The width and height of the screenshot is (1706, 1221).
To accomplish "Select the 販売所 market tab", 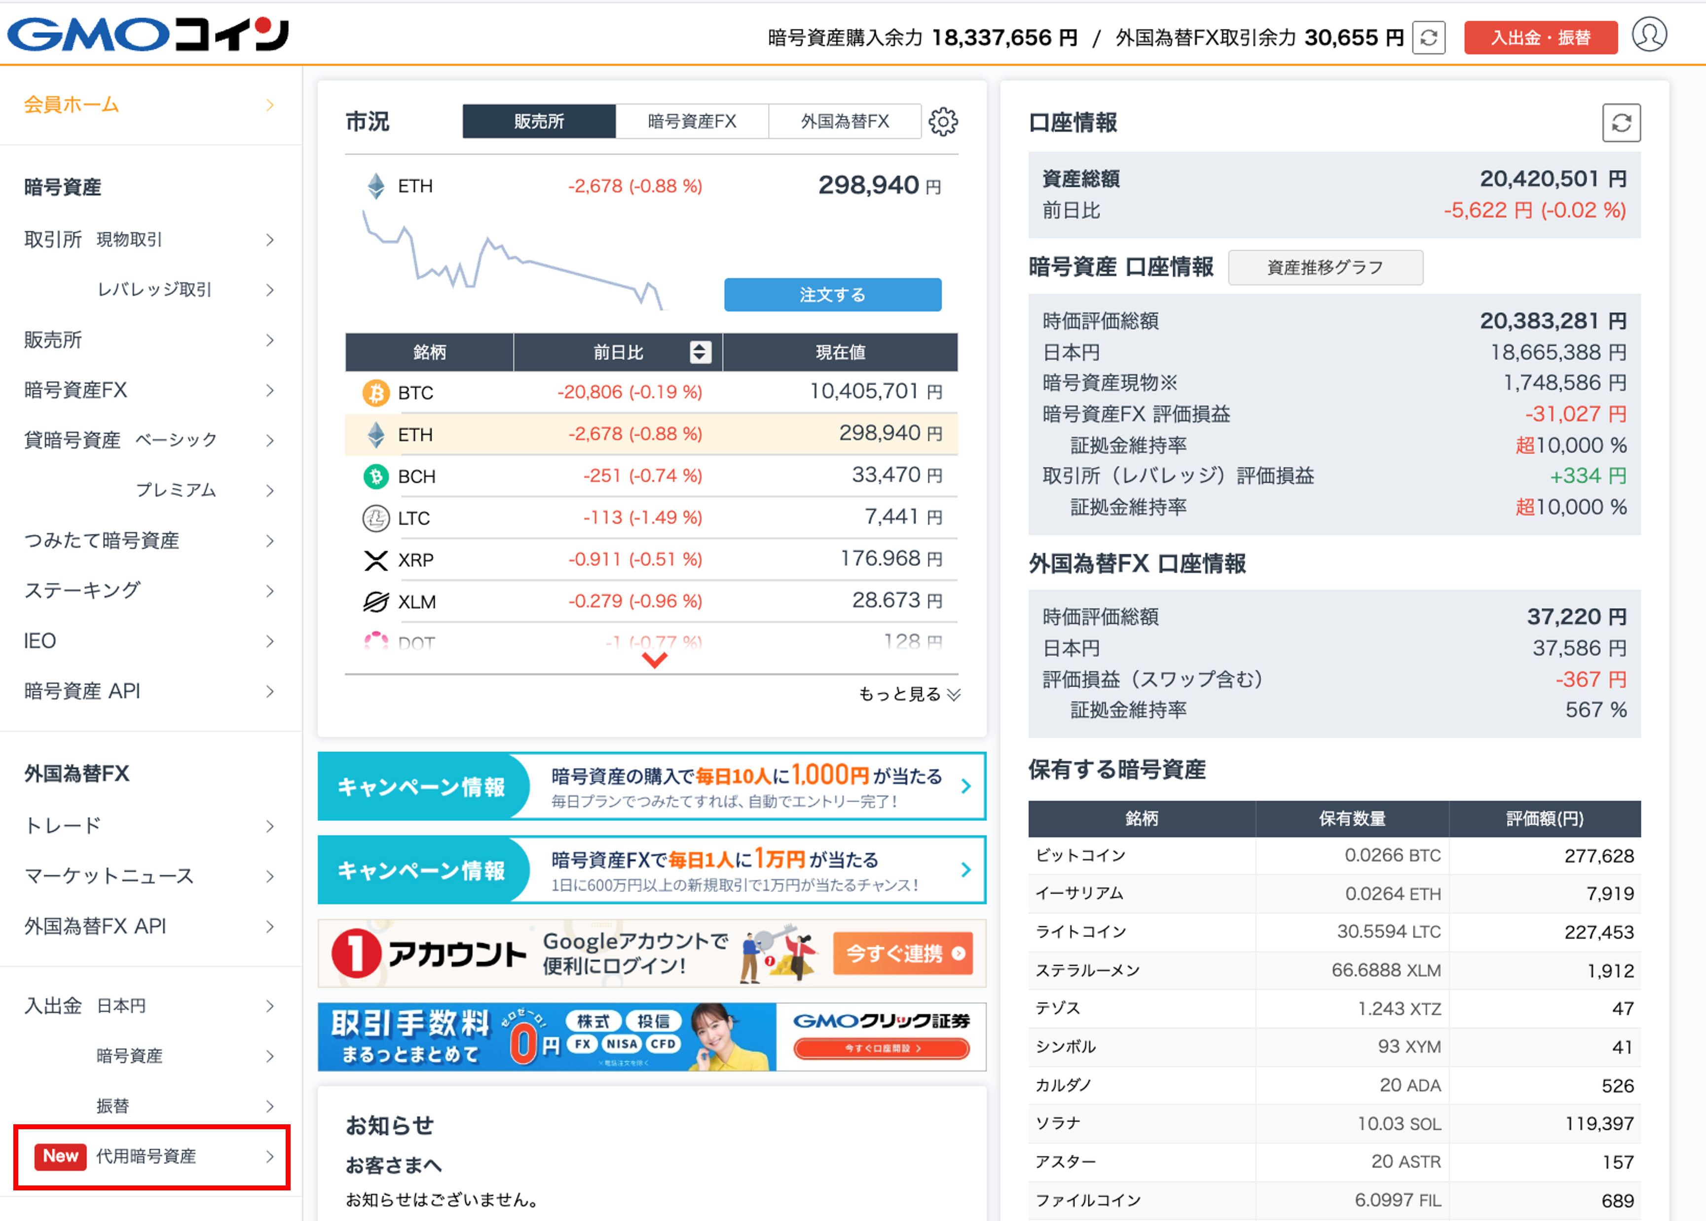I will point(539,121).
